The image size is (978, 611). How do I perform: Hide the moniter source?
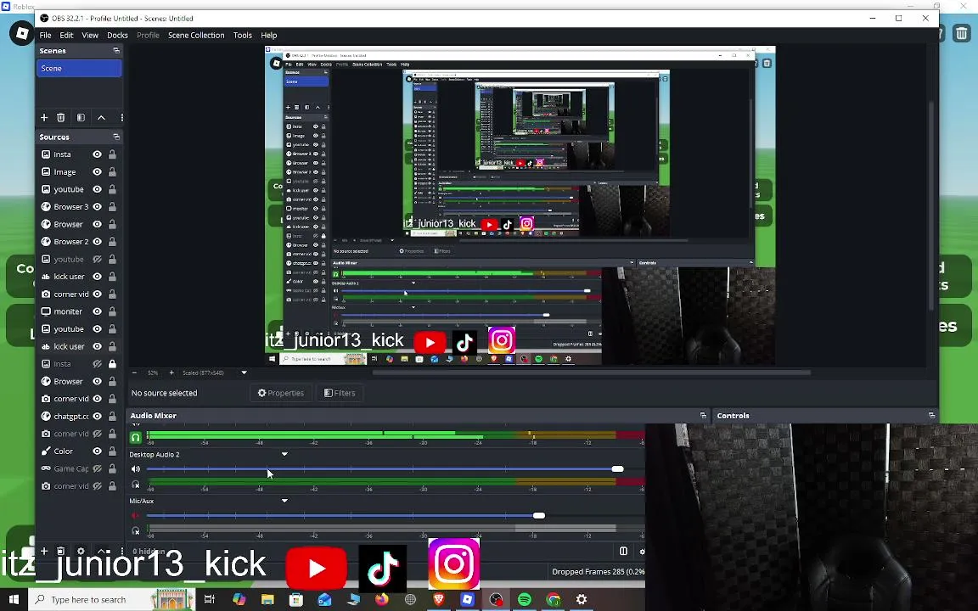pos(98,311)
